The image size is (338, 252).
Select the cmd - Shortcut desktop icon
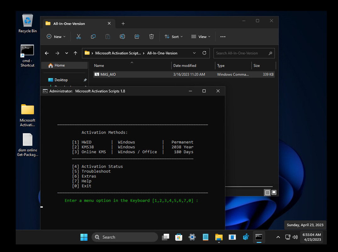(27, 56)
